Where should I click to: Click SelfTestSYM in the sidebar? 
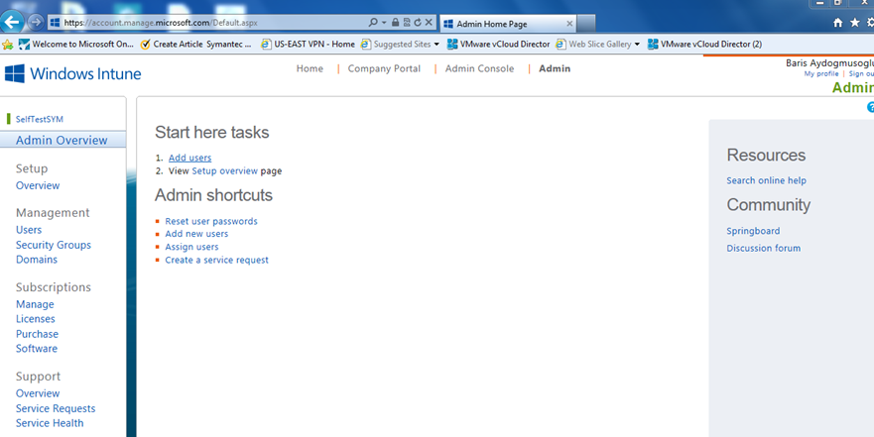(x=39, y=119)
